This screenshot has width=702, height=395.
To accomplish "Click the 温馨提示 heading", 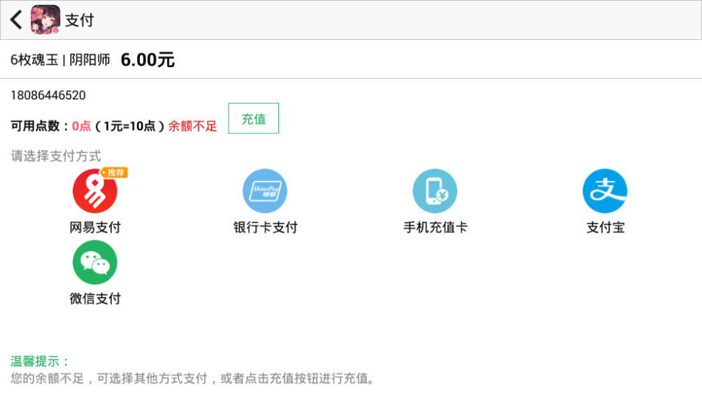I will point(39,361).
